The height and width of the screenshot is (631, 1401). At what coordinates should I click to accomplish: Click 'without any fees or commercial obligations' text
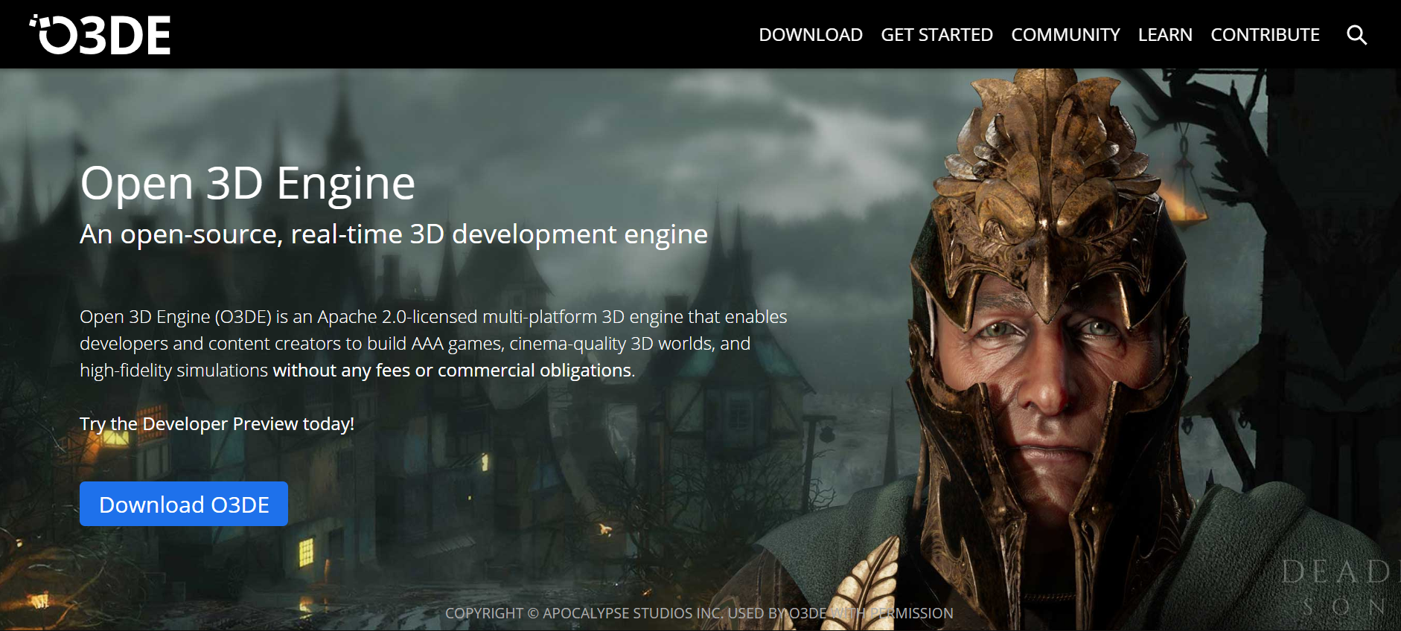pyautogui.click(x=452, y=371)
